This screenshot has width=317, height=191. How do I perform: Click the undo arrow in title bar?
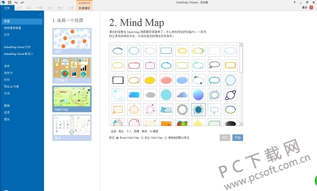[x=16, y=3]
